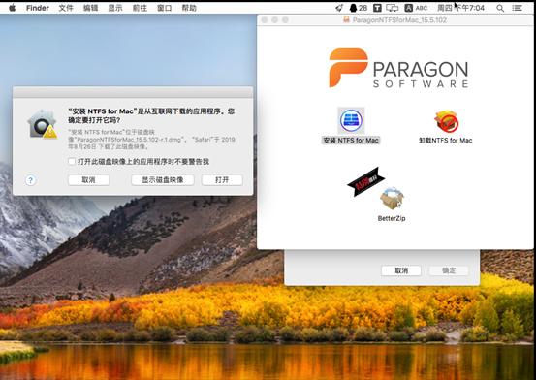Viewport: 536px width, 380px height.
Task: Zoom the ParagonNTFSforMac window
Action: pyautogui.click(x=285, y=20)
